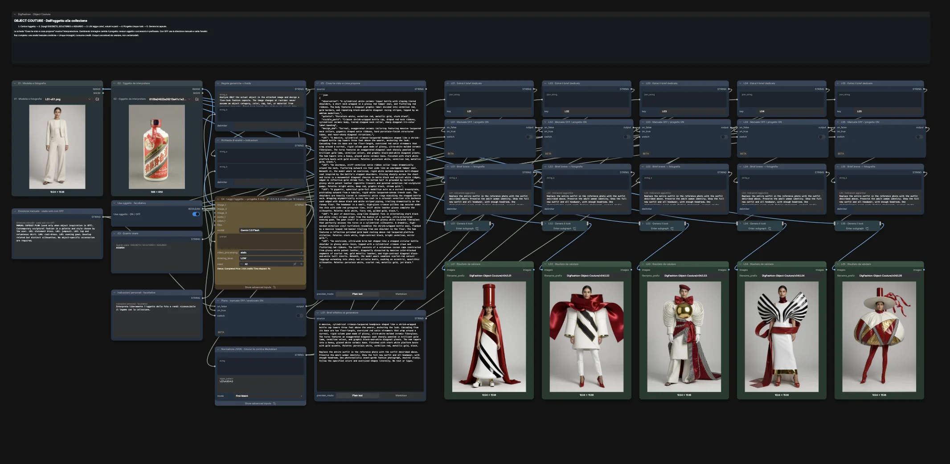Click STRING output dot of L01 Estrai il brief dedicato
This screenshot has width=950, height=464.
(x=534, y=89)
